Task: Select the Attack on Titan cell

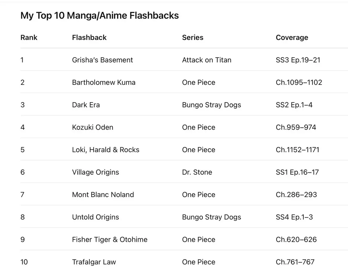Action: point(206,60)
